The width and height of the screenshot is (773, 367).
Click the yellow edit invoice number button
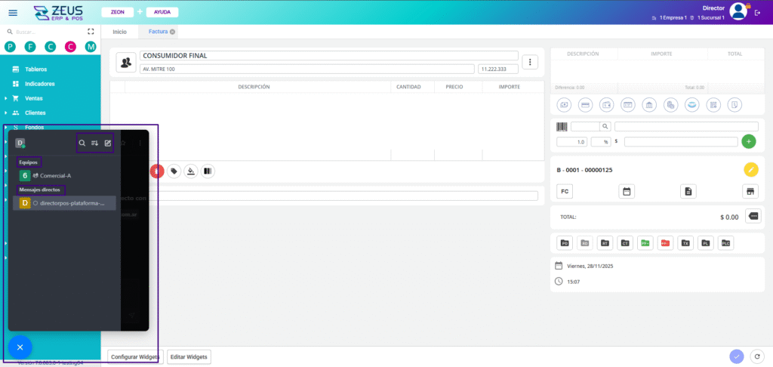point(750,170)
